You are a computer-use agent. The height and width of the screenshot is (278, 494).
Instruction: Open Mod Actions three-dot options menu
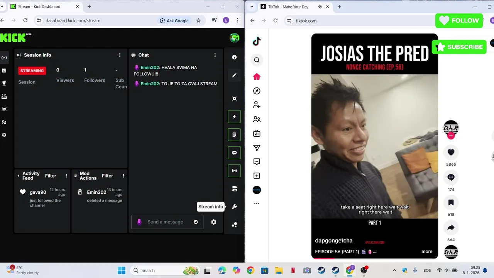click(123, 176)
